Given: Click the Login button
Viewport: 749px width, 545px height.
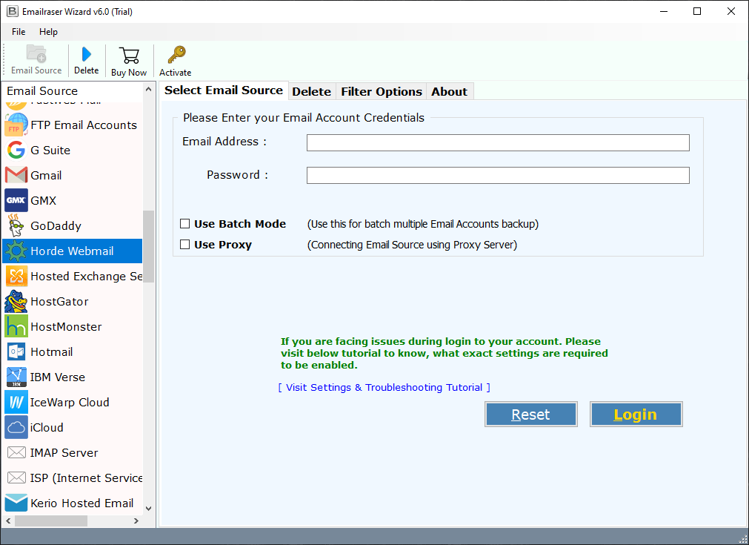Looking at the screenshot, I should coord(636,414).
